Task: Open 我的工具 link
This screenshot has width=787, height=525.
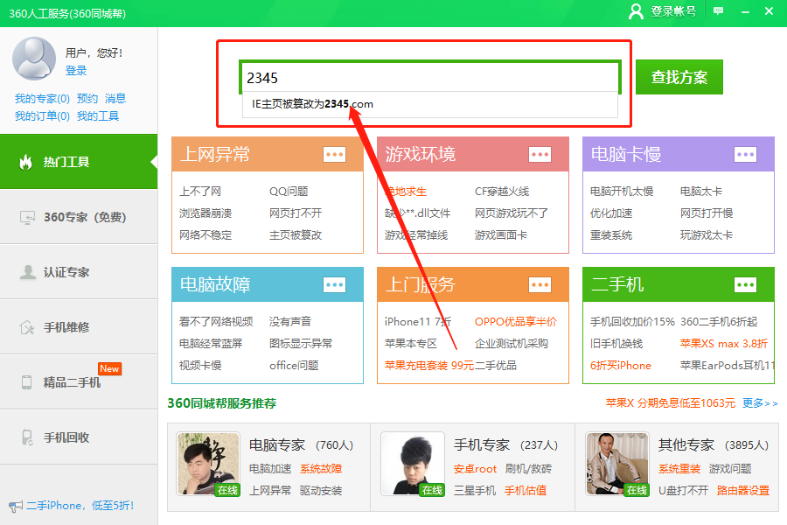Action: (98, 116)
